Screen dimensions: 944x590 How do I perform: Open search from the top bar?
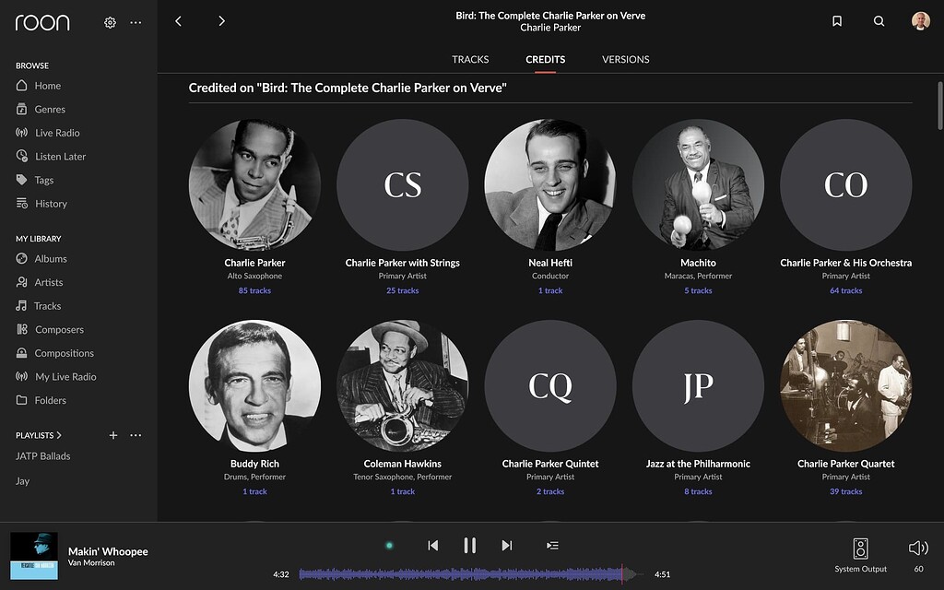pos(879,20)
